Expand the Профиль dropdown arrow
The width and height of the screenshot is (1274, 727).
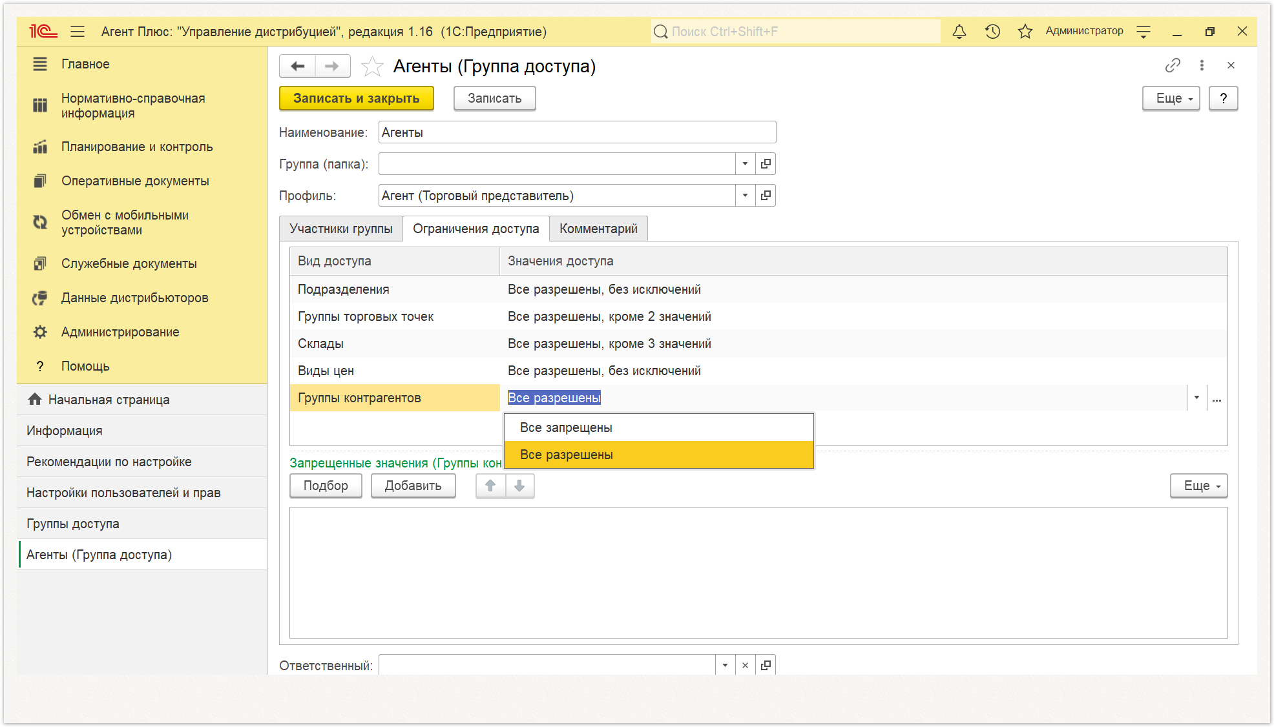point(745,195)
